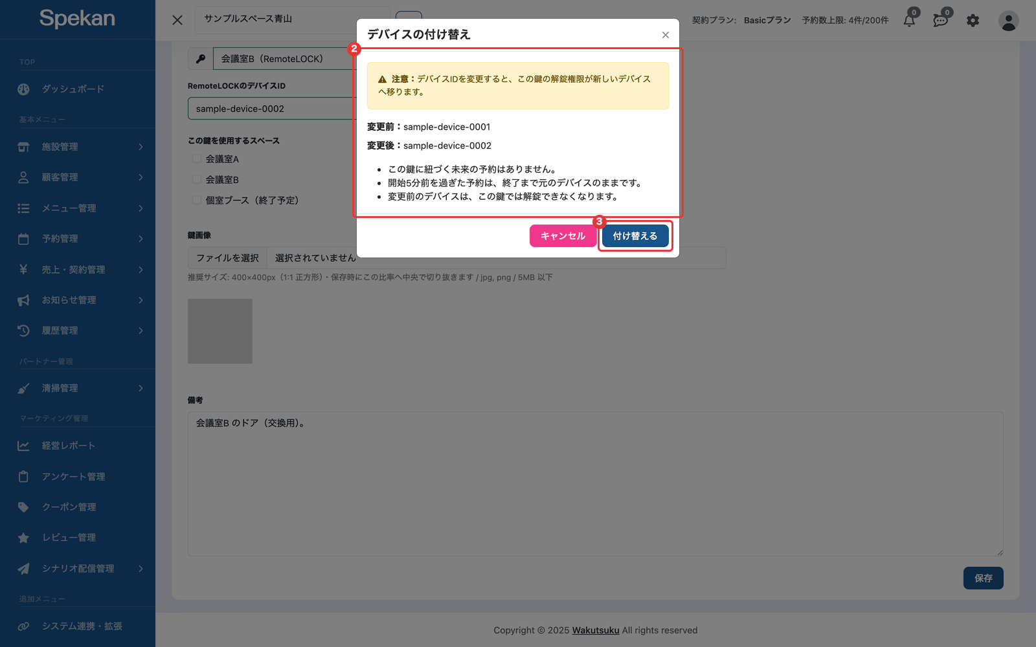This screenshot has width=1036, height=647.
Task: Click the history icon for 履歴管理
Action: (23, 331)
